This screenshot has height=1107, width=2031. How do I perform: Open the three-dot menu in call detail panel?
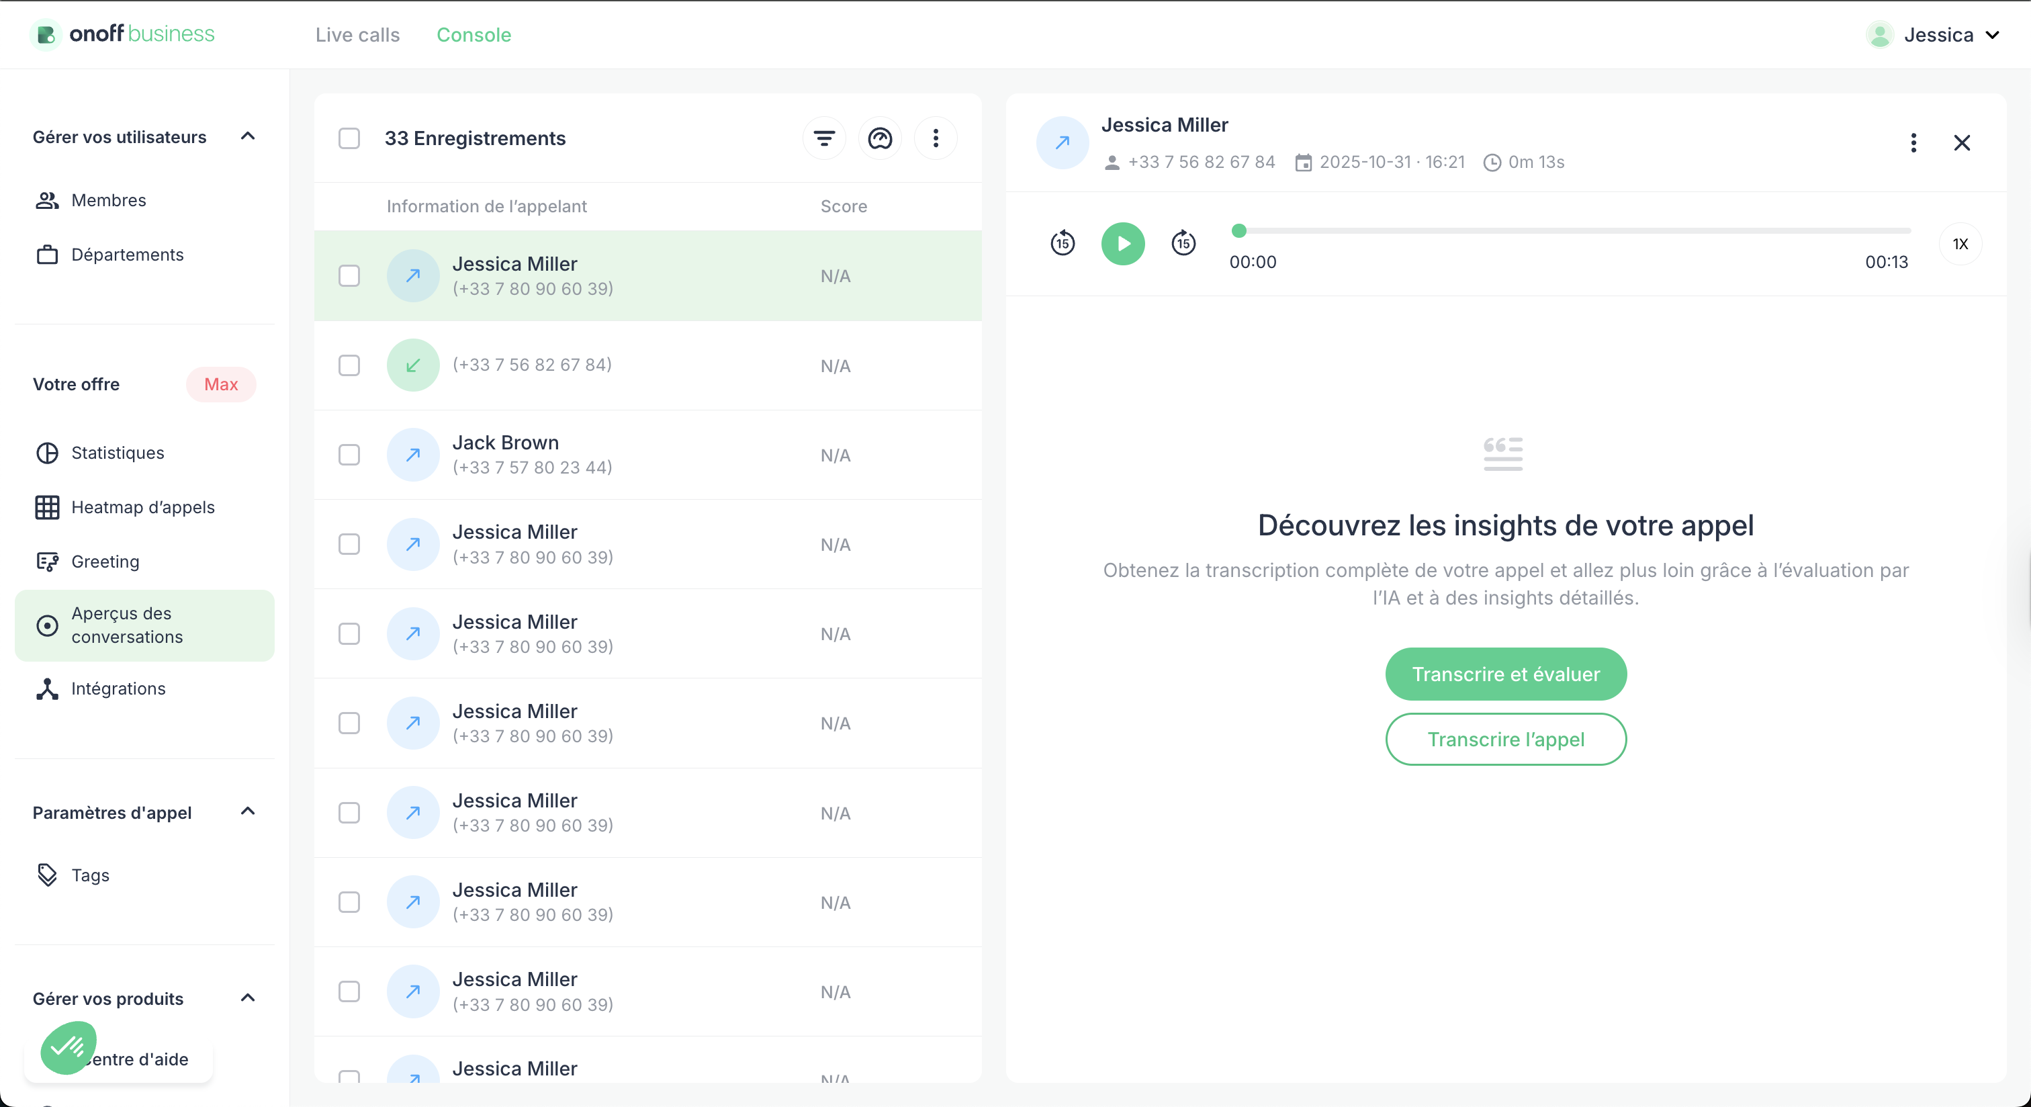1913,142
